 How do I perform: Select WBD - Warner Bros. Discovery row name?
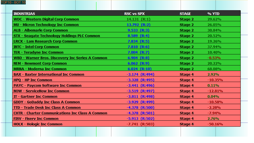(x=60, y=58)
